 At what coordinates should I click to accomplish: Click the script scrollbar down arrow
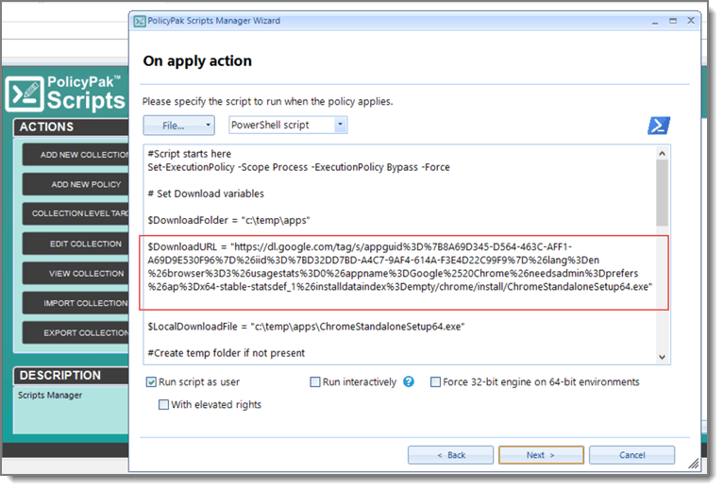[x=663, y=357]
